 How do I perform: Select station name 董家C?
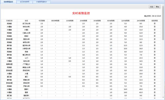[x=26, y=89]
